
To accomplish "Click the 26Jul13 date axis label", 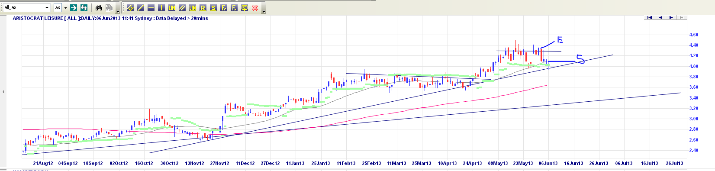I will pyautogui.click(x=674, y=163).
